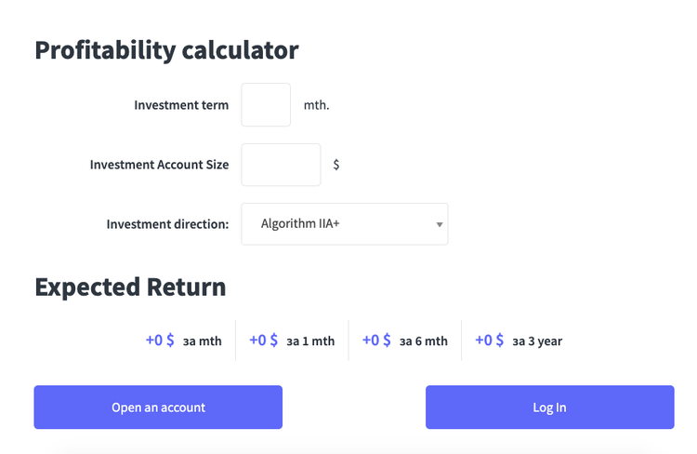
Task: Click the Investment direction label
Action: pos(167,224)
